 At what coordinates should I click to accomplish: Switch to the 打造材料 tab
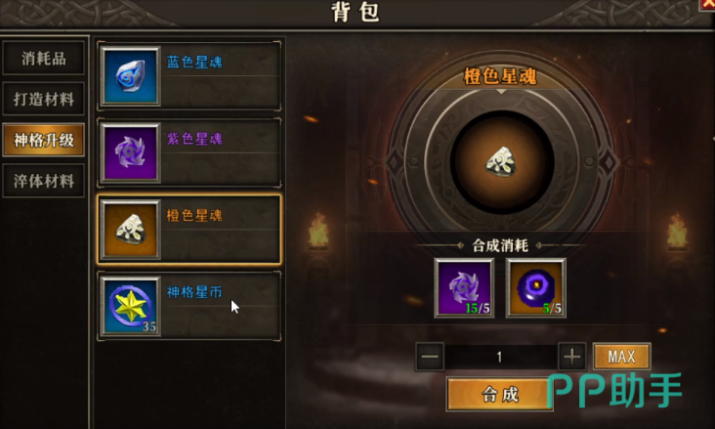point(43,99)
